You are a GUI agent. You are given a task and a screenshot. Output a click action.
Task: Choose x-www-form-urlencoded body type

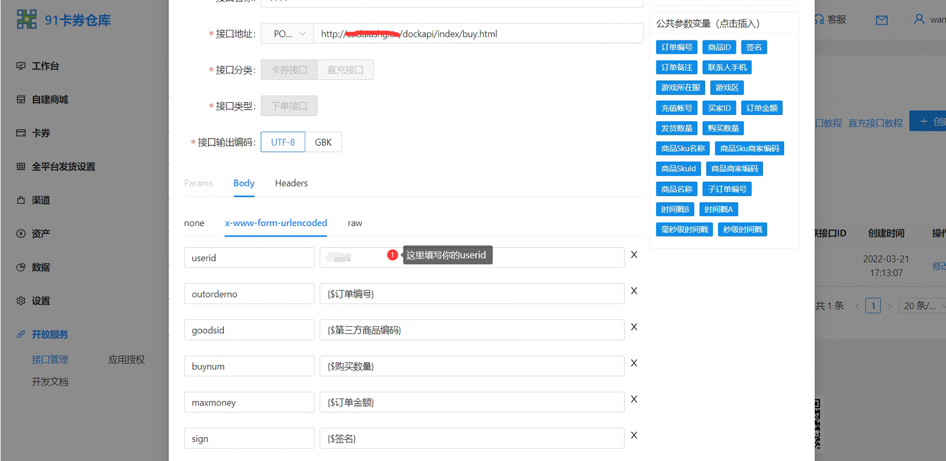click(276, 223)
